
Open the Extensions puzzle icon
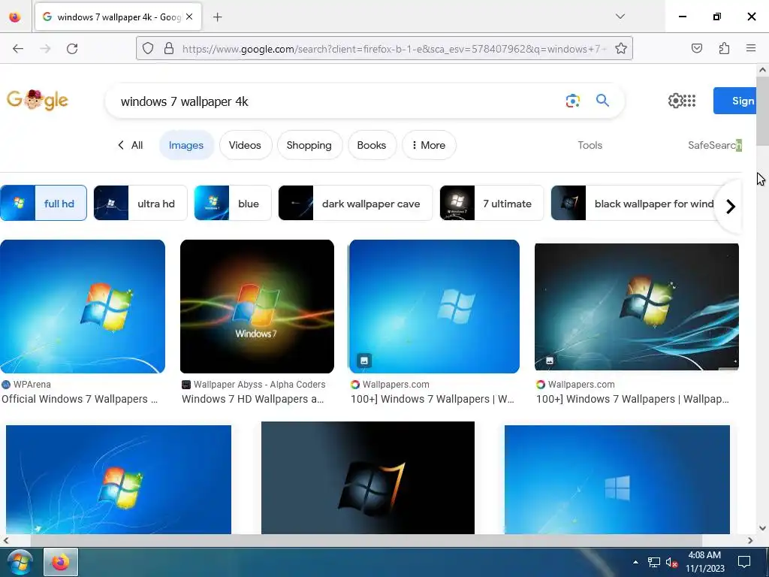click(x=724, y=48)
